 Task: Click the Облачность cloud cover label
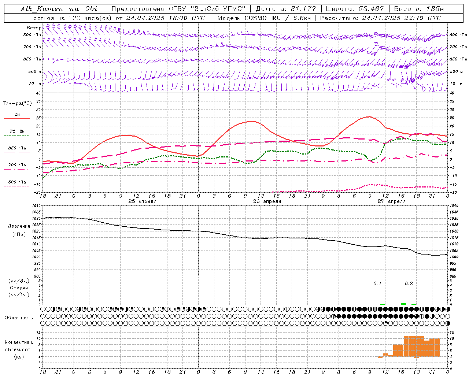pos(19,318)
